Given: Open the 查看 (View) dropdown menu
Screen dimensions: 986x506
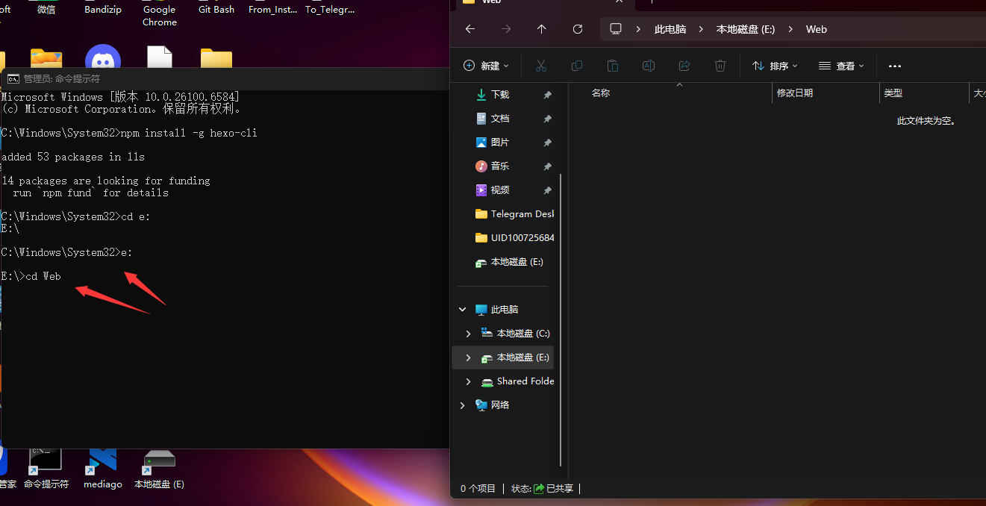Looking at the screenshot, I should [841, 66].
